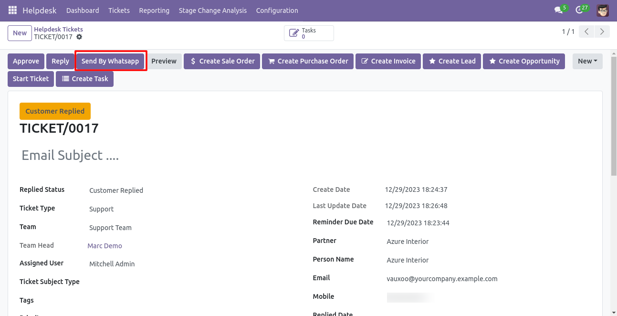The width and height of the screenshot is (617, 316).
Task: Follow the Helpdesk Tickets breadcrumb link
Action: pos(58,29)
